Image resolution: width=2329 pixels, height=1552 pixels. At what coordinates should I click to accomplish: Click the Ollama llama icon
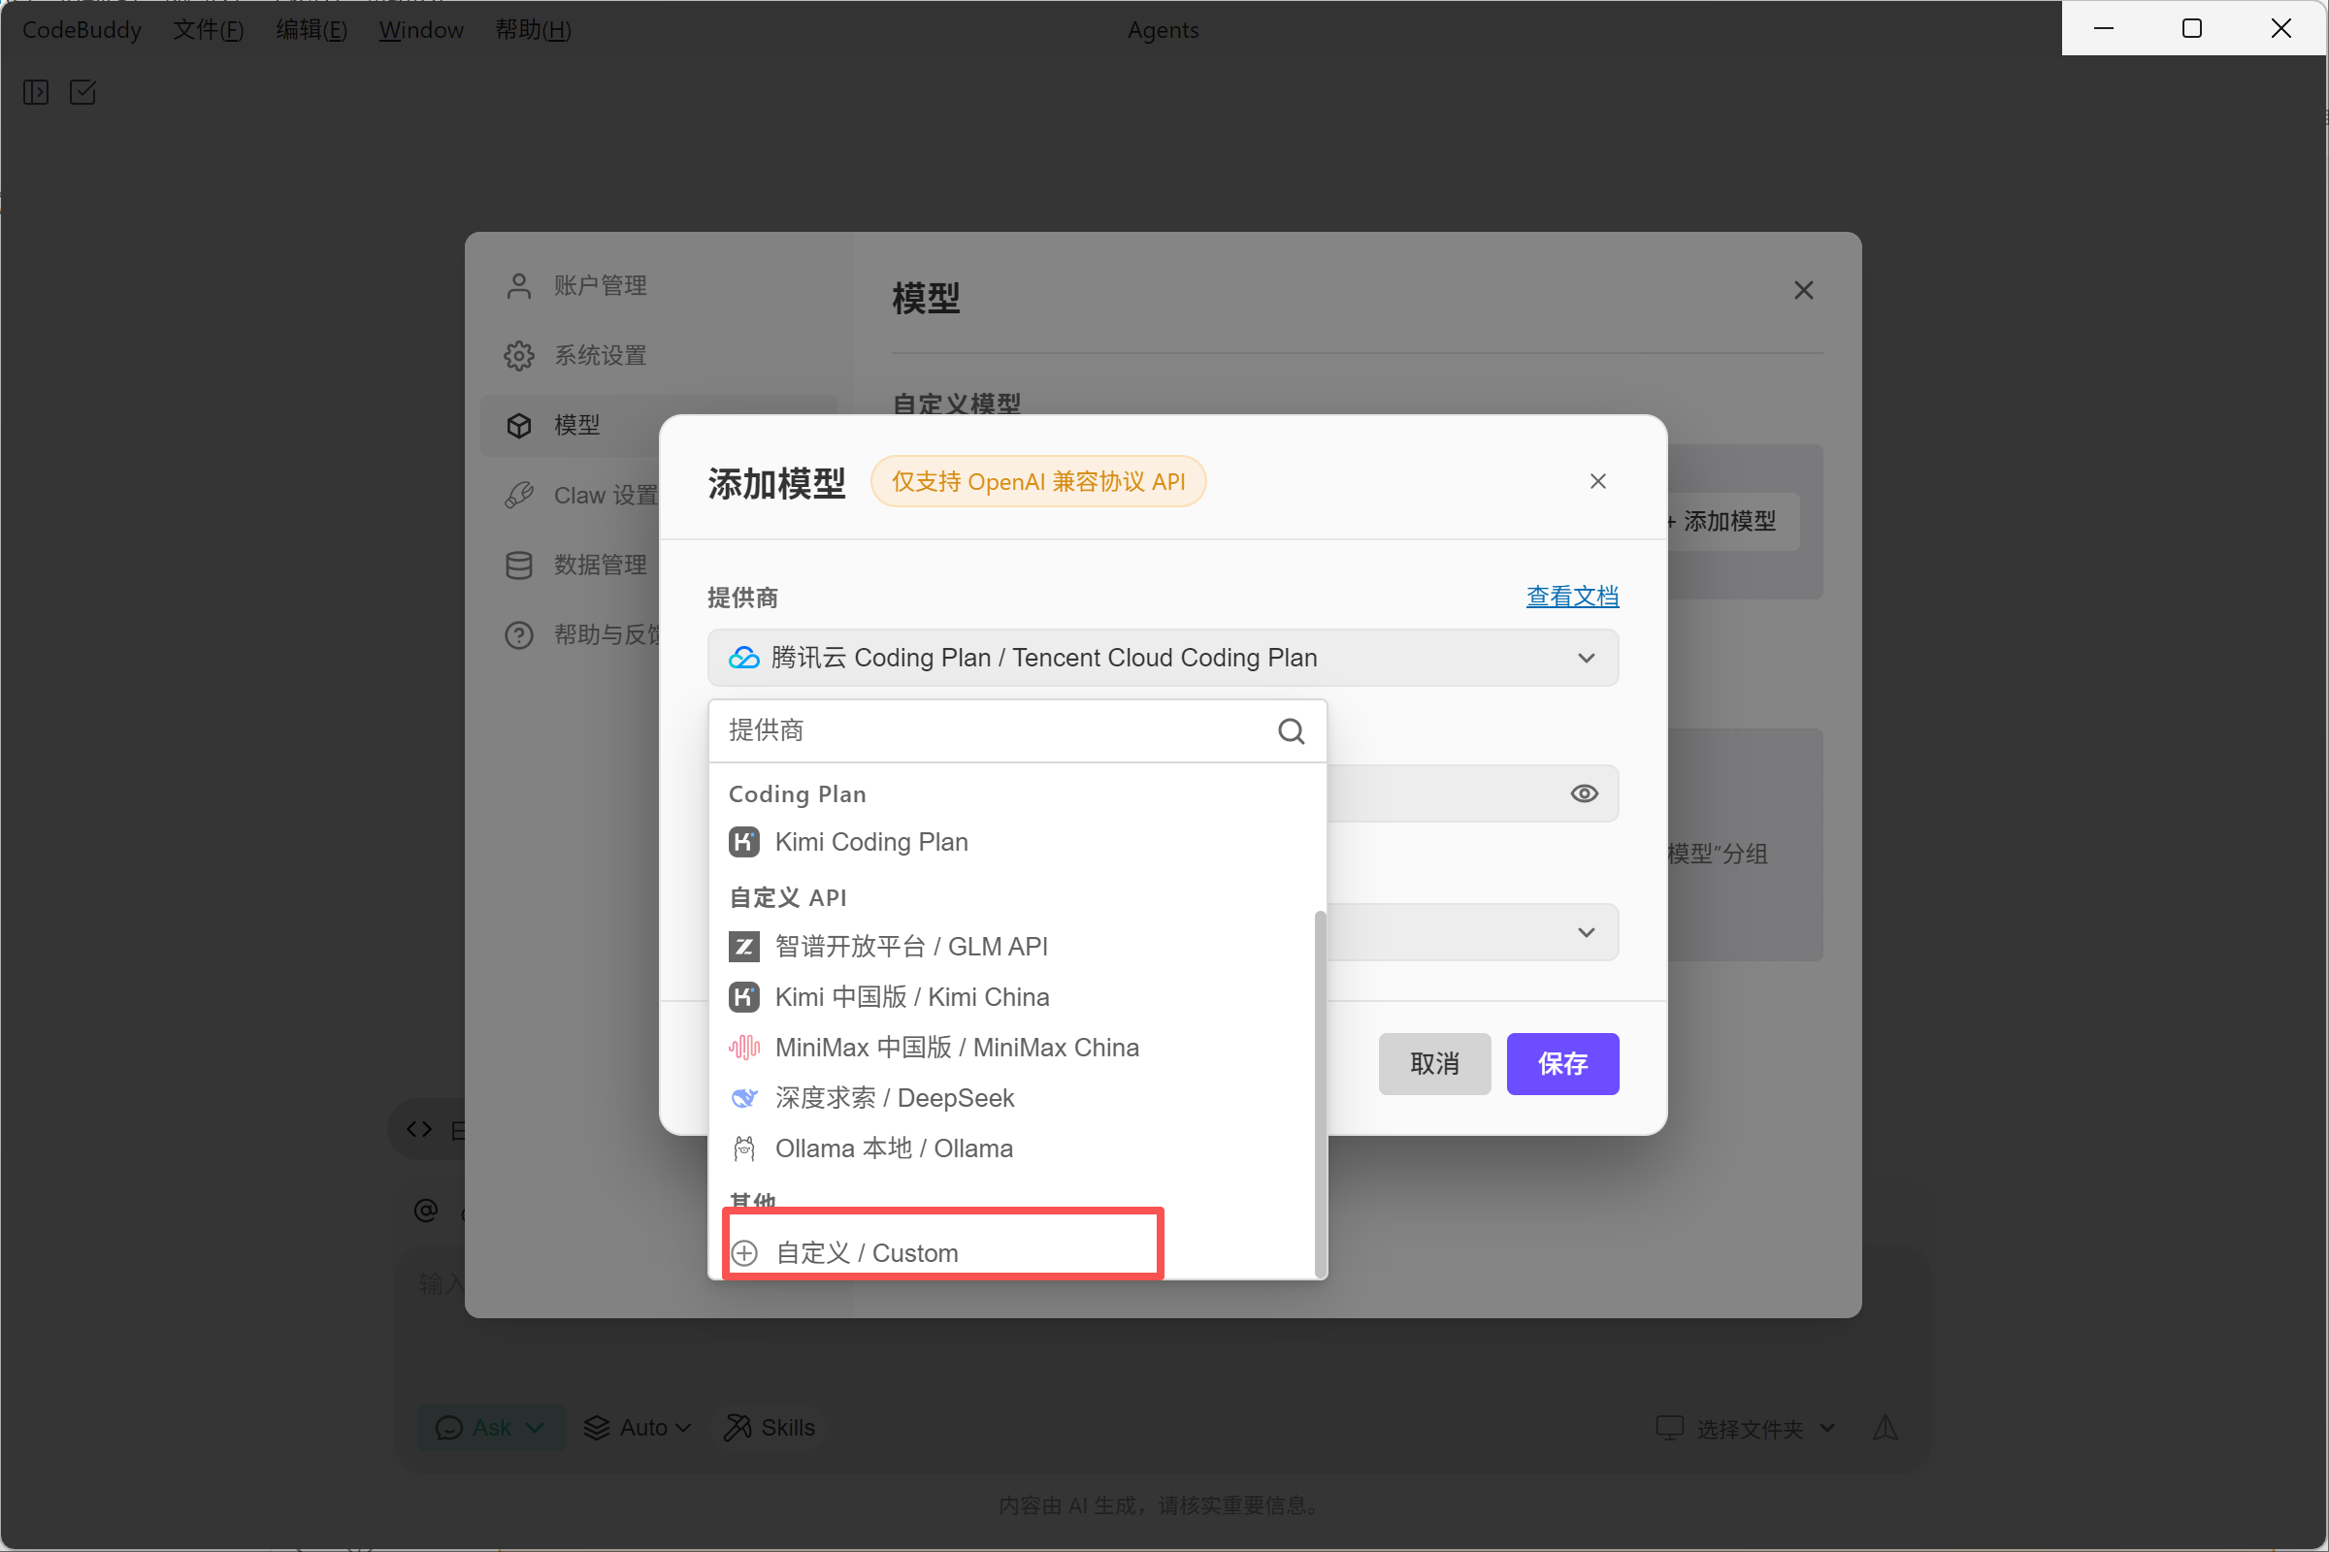tap(743, 1149)
